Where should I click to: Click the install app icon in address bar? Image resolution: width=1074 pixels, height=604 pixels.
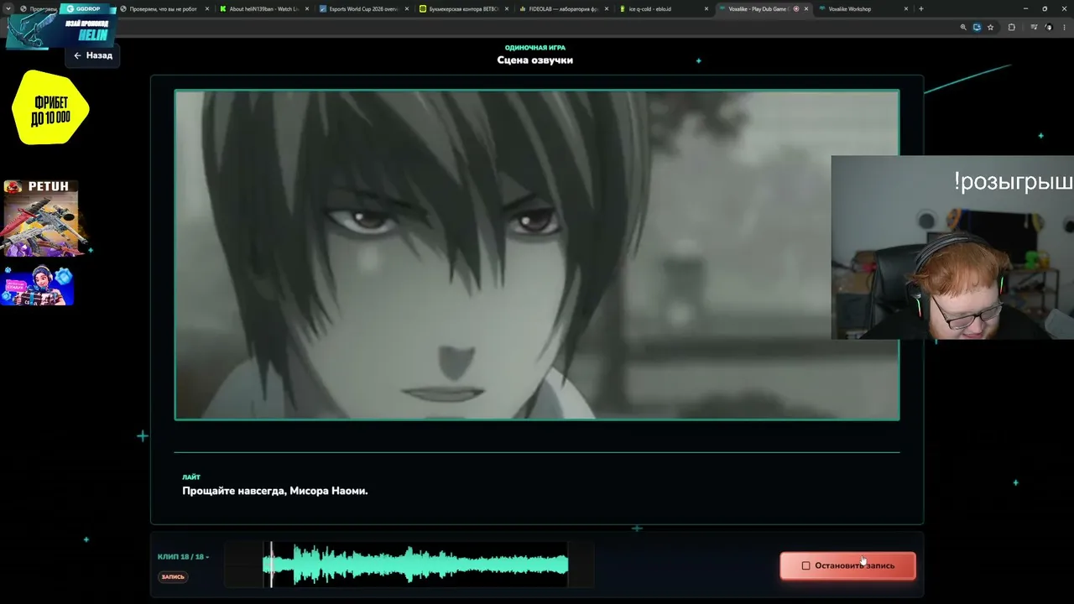pyautogui.click(x=977, y=27)
